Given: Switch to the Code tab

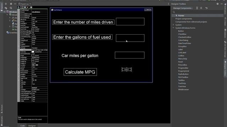Looking at the screenshot, I should pyautogui.click(x=22, y=126).
